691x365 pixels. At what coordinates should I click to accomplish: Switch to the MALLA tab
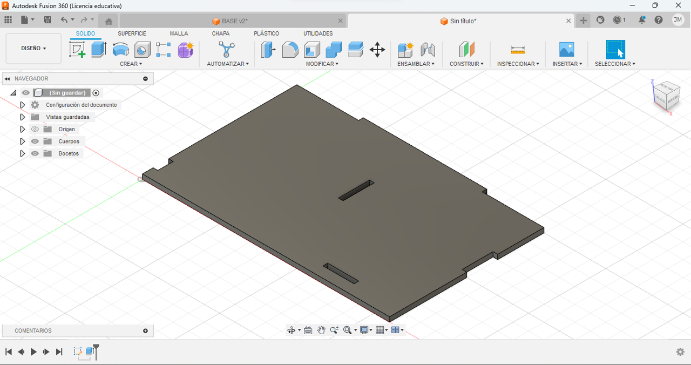[179, 33]
